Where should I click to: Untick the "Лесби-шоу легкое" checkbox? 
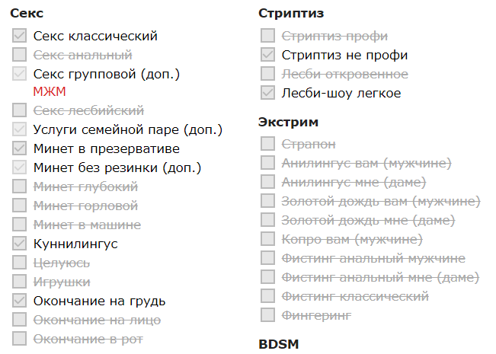tap(267, 93)
